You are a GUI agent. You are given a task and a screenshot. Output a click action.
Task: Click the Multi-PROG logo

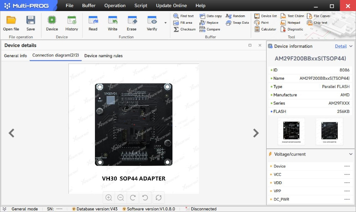[x=27, y=6]
